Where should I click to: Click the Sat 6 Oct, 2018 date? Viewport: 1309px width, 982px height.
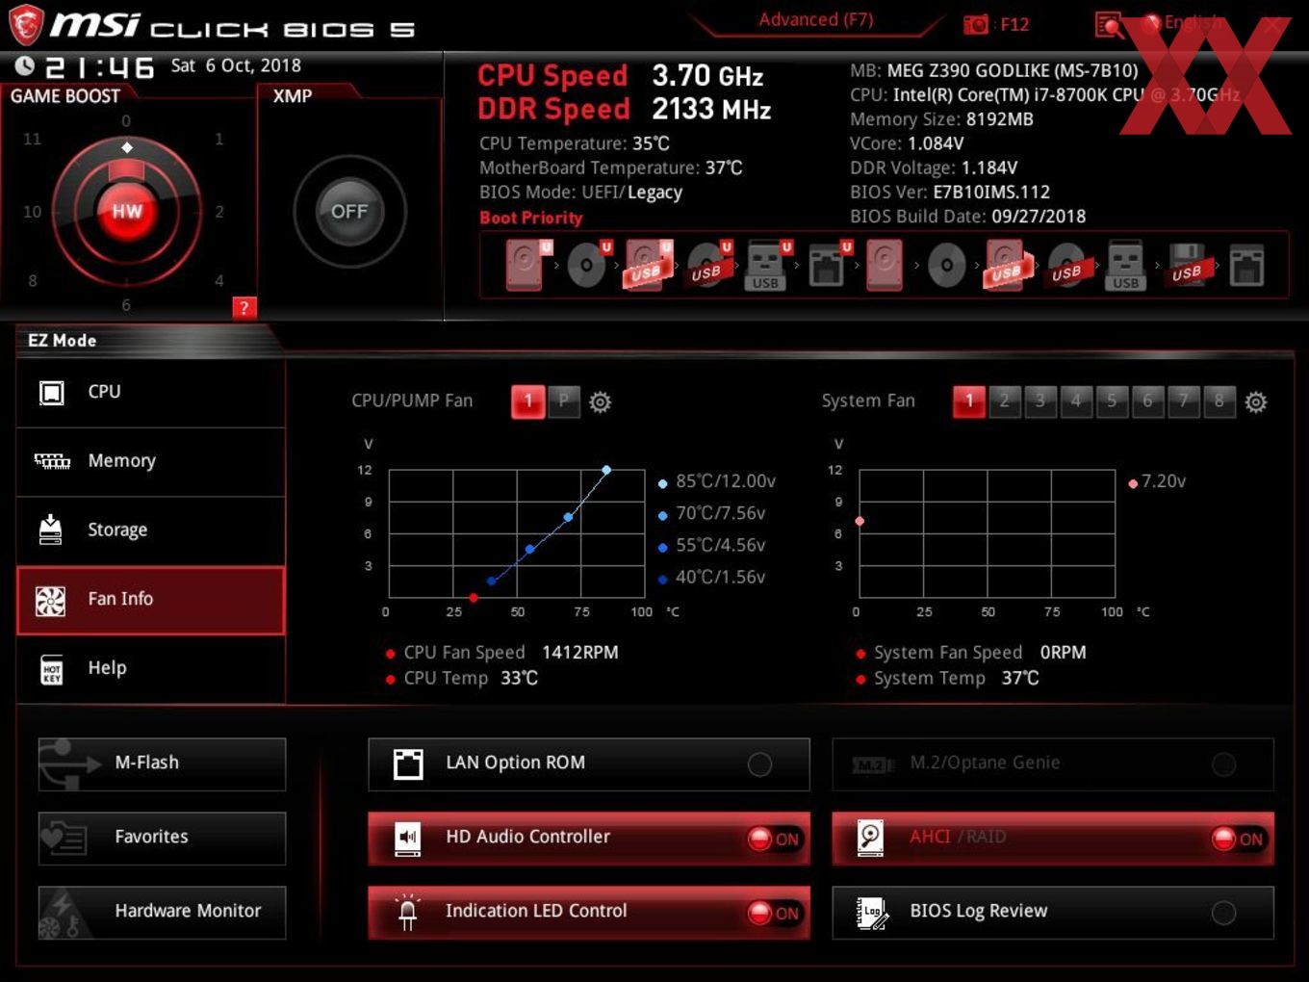coord(236,65)
